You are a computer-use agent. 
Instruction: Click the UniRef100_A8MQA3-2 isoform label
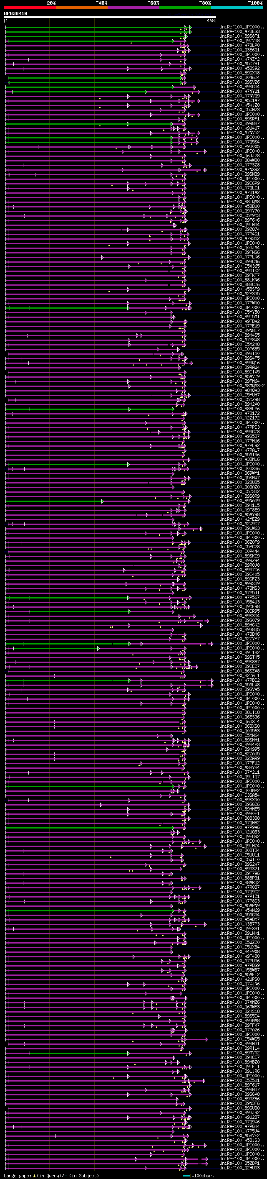[242, 386]
